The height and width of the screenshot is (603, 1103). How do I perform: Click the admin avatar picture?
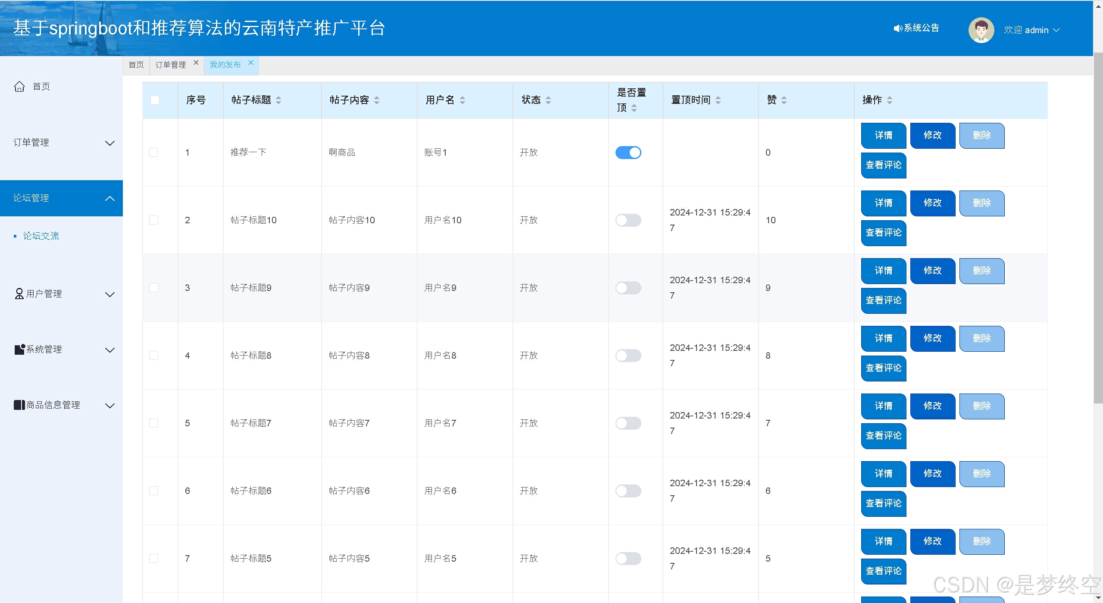981,30
